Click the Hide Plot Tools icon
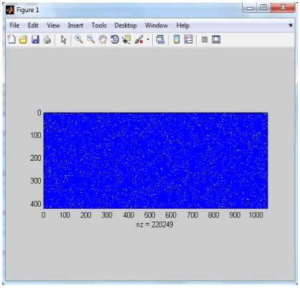 click(205, 39)
